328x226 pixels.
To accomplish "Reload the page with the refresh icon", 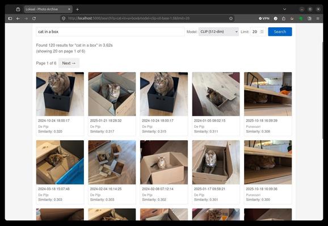I will (34, 19).
